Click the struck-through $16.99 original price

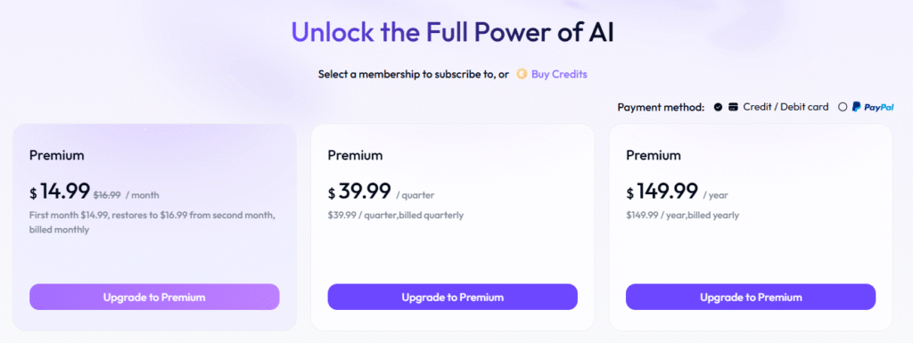pyautogui.click(x=107, y=195)
